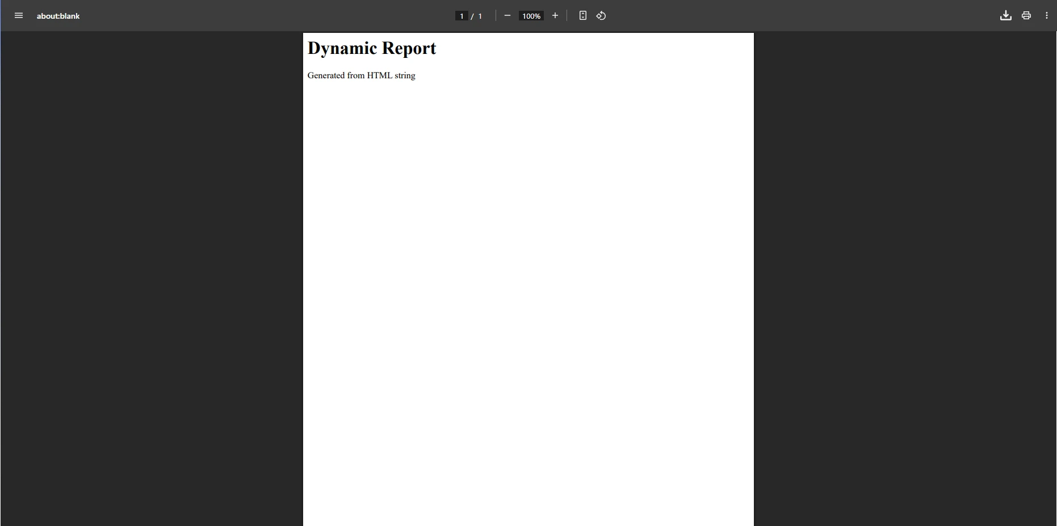This screenshot has width=1057, height=526.
Task: Click the blank white area of the page
Action: click(528, 284)
